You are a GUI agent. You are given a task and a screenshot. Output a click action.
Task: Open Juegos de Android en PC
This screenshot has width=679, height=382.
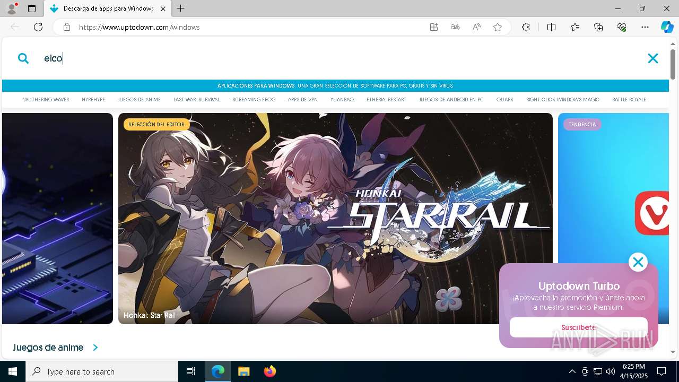point(451,100)
